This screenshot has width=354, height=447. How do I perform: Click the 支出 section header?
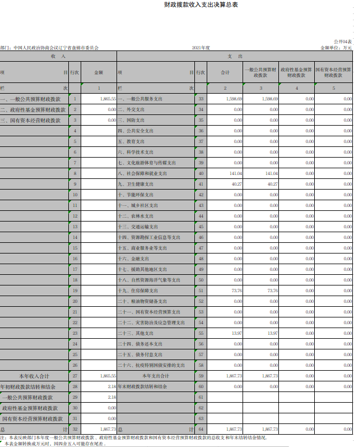pos(235,56)
